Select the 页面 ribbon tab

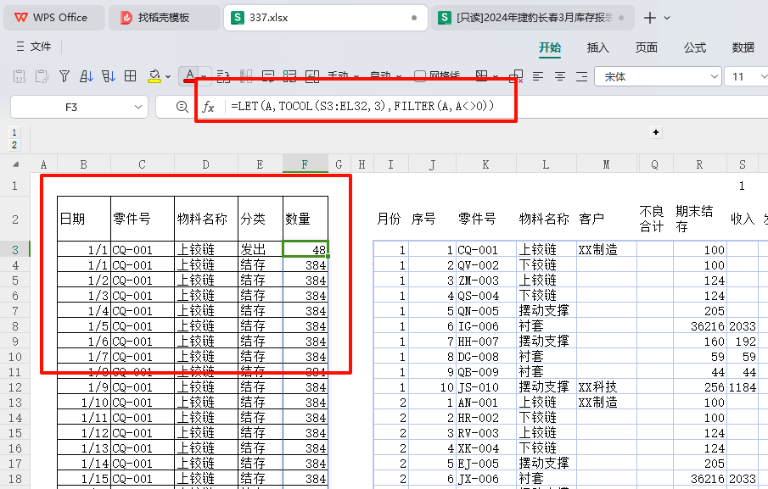[x=646, y=47]
